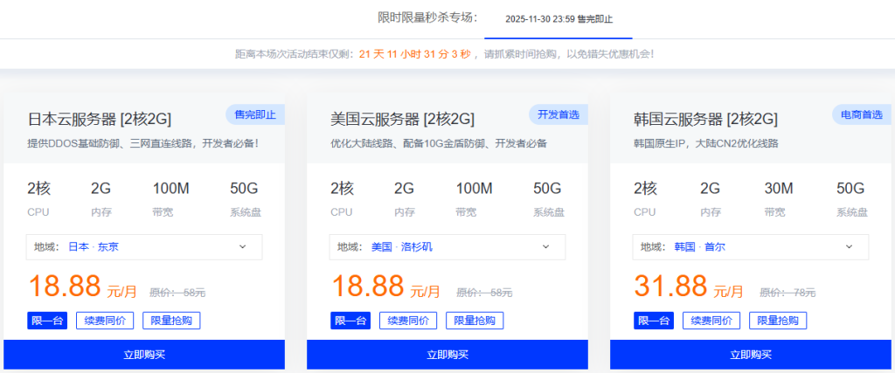Open the 韩国·首尔 region dropdown

(750, 247)
